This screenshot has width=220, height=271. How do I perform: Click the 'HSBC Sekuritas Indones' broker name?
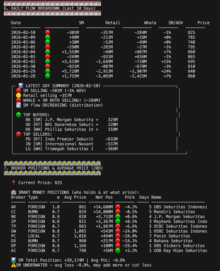point(181,231)
